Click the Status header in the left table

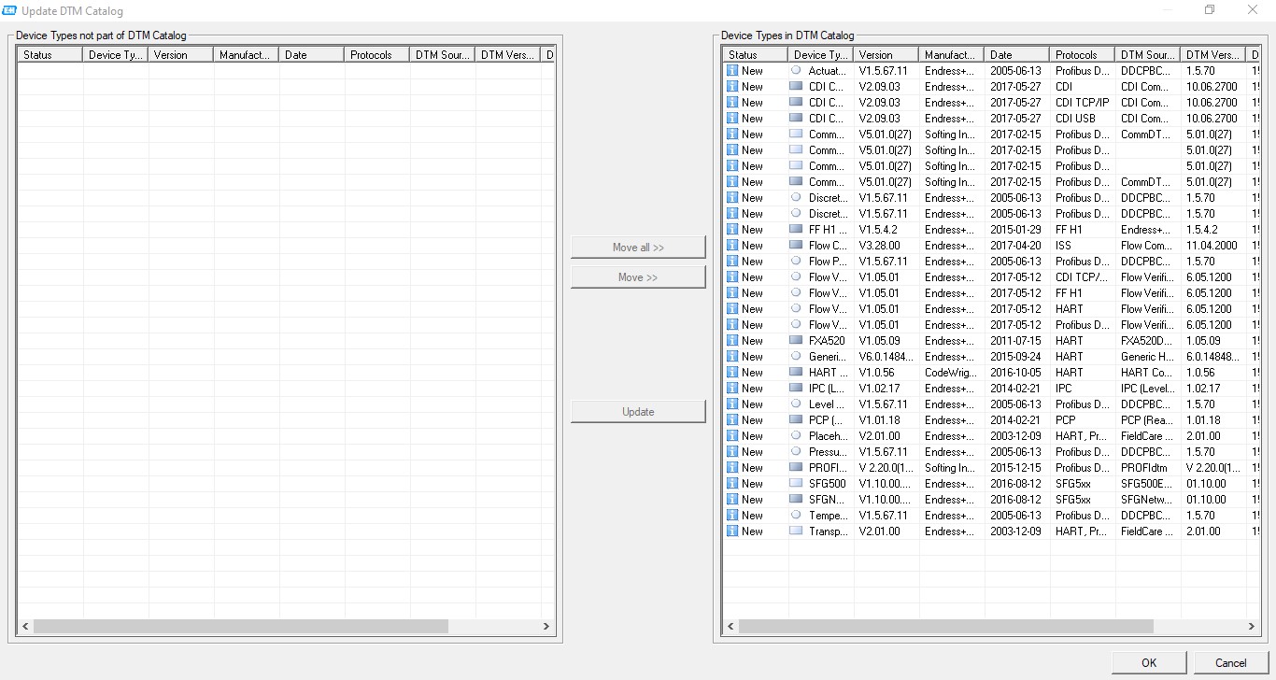click(x=50, y=55)
